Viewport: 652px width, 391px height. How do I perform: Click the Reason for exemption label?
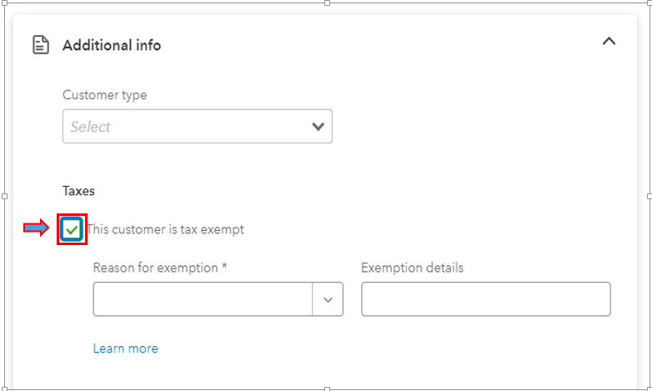(x=160, y=268)
